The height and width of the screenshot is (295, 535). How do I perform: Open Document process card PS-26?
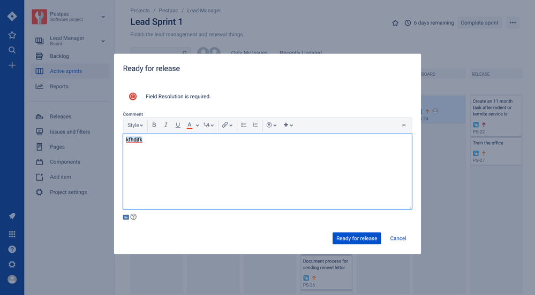click(327, 272)
